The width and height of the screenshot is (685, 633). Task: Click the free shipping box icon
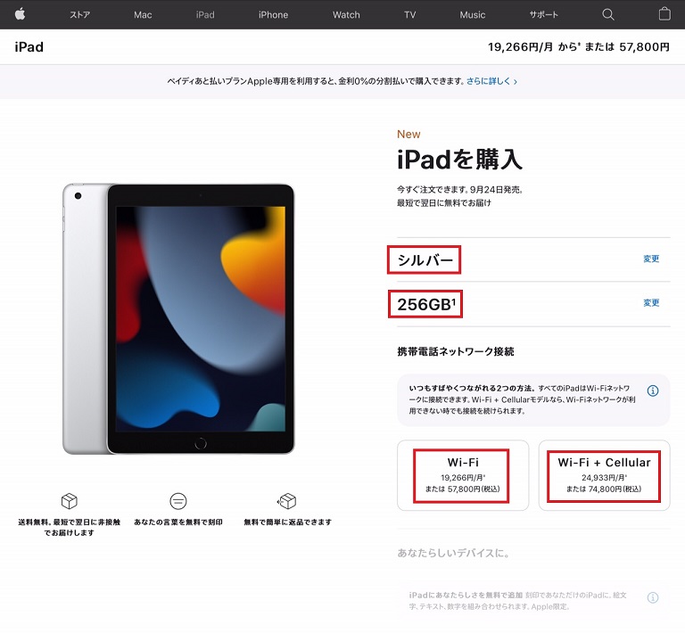pos(70,501)
